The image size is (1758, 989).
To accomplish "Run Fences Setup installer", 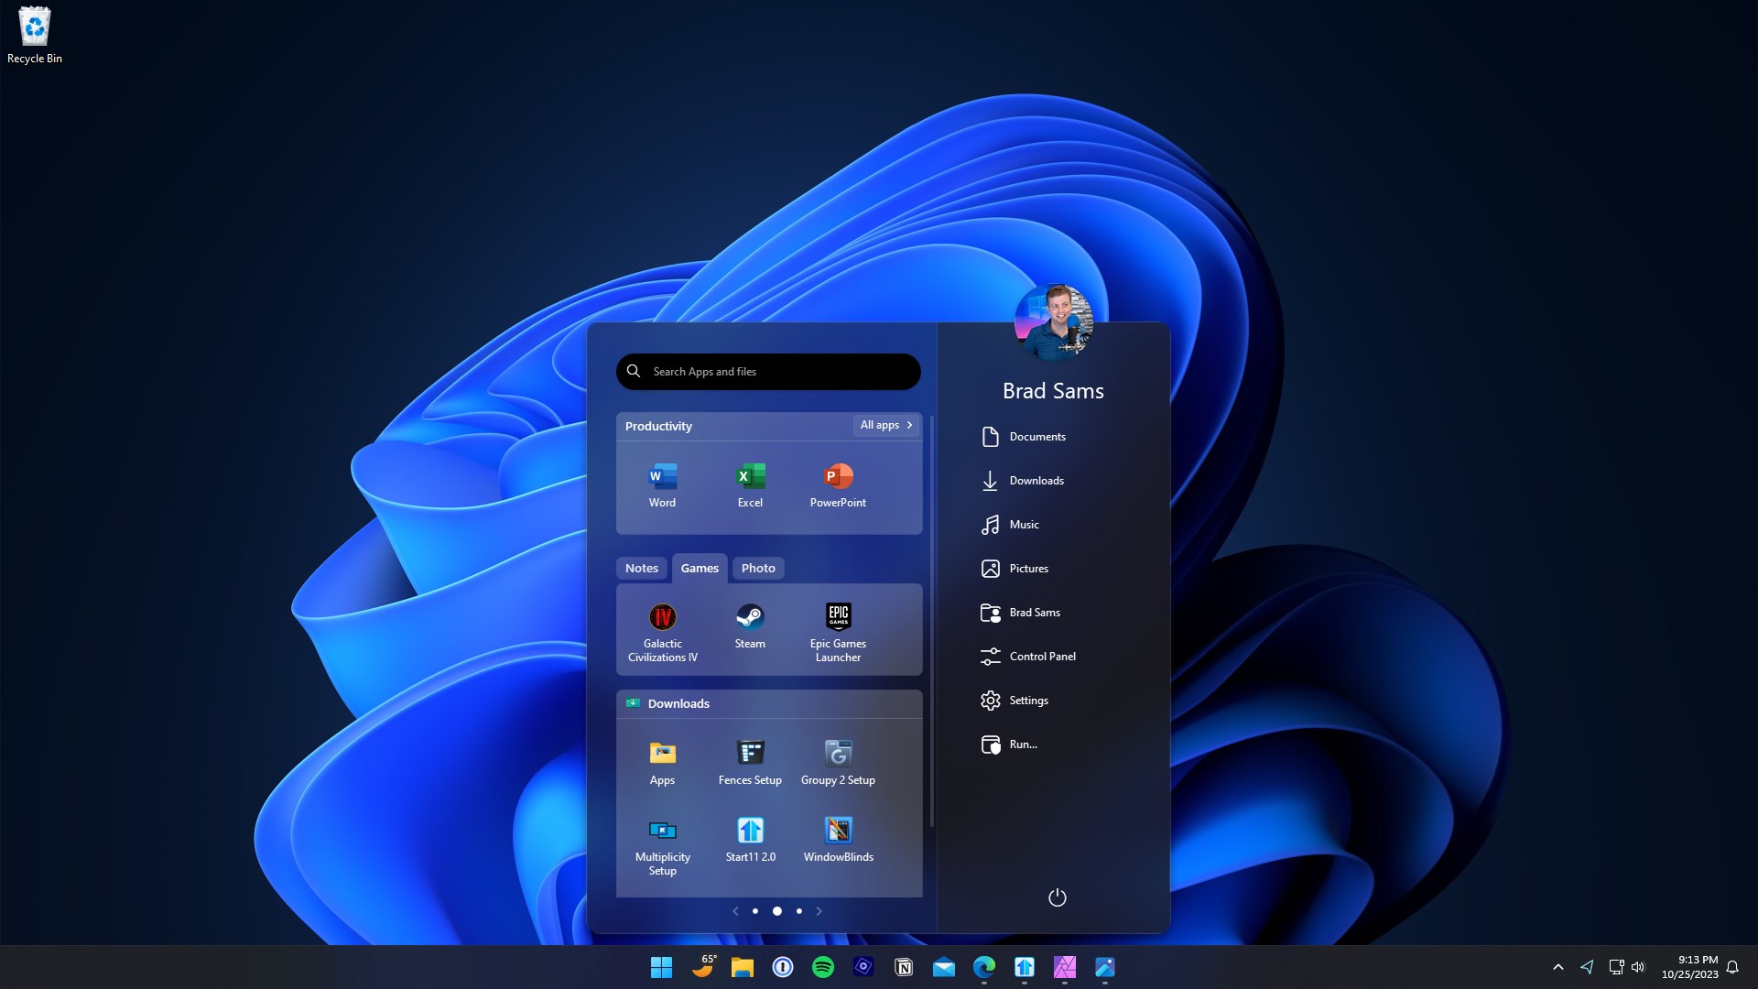I will [750, 763].
